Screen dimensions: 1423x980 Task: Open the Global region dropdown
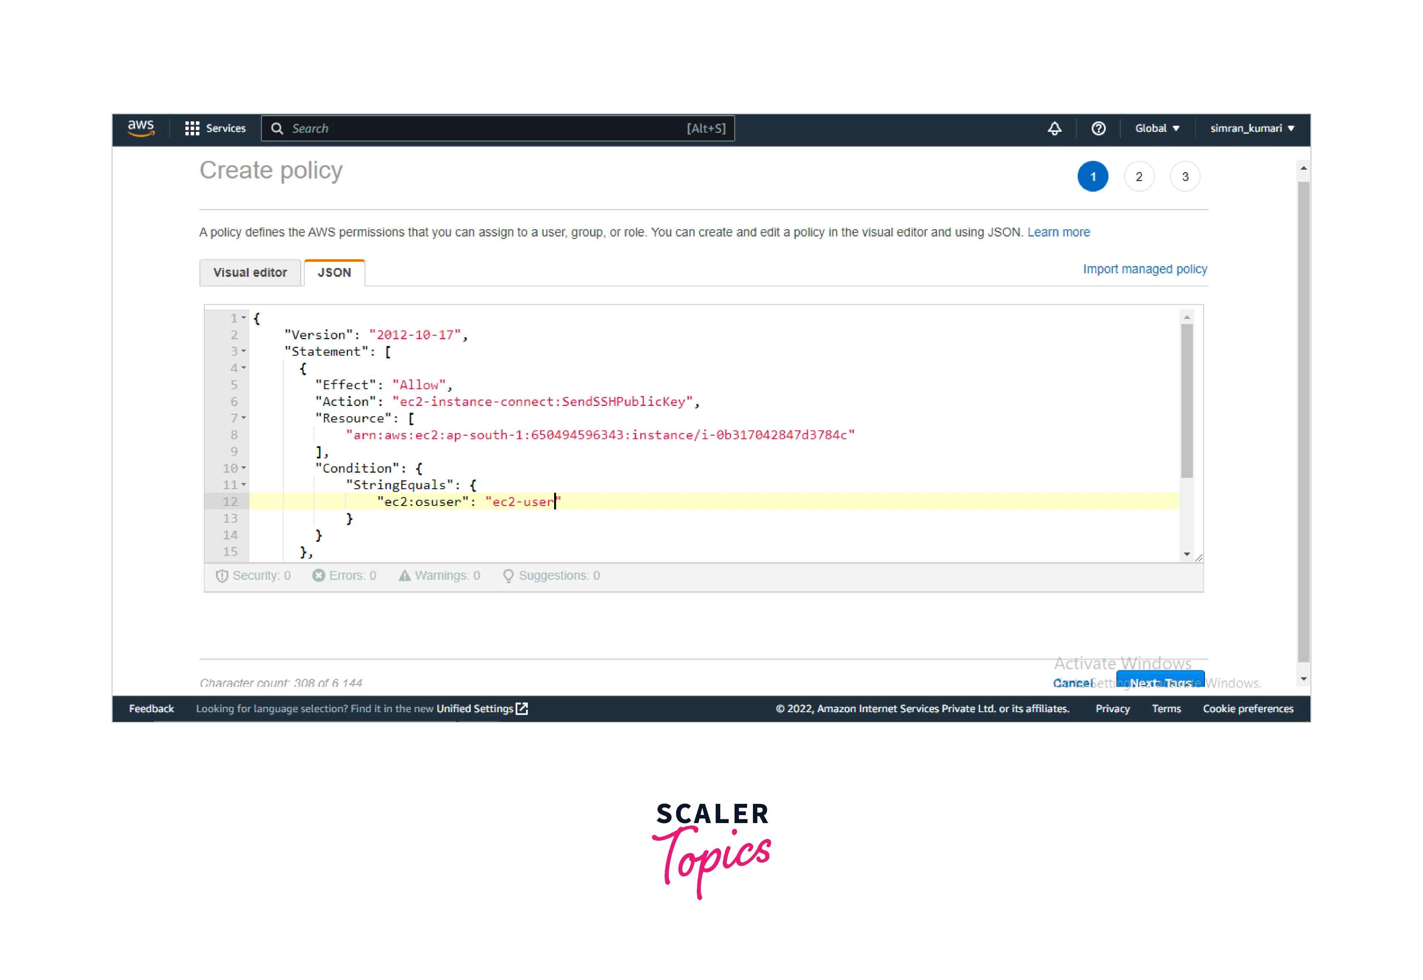pos(1156,128)
